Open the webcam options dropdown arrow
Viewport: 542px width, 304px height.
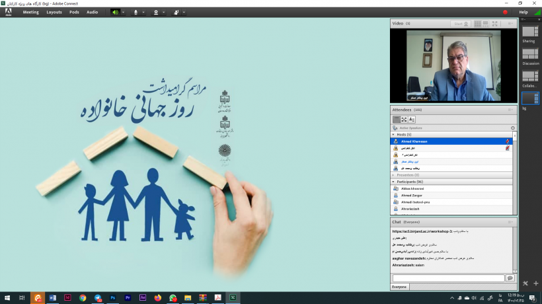(164, 12)
